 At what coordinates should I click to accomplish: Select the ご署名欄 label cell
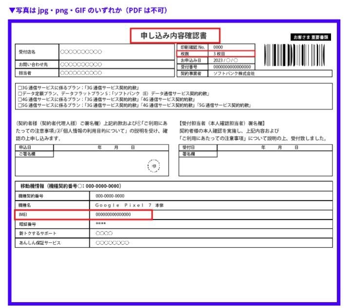(x=35, y=154)
